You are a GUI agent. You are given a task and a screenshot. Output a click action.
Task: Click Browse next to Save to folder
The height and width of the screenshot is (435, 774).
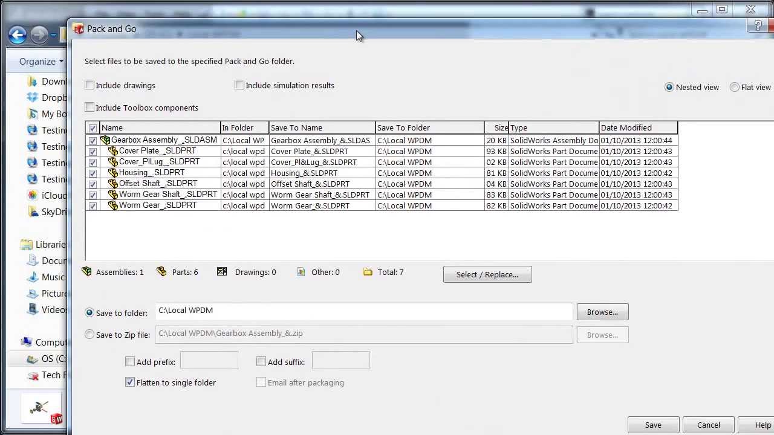point(602,312)
